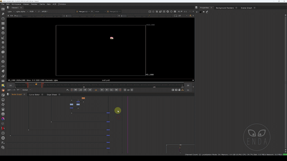Click the viewer proxy mode icon

(160, 11)
